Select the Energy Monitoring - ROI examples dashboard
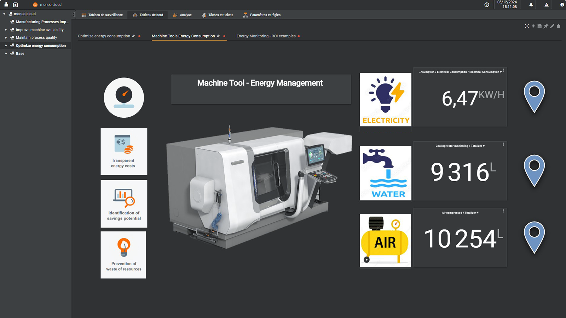Viewport: 566px width, 318px height. tap(266, 36)
